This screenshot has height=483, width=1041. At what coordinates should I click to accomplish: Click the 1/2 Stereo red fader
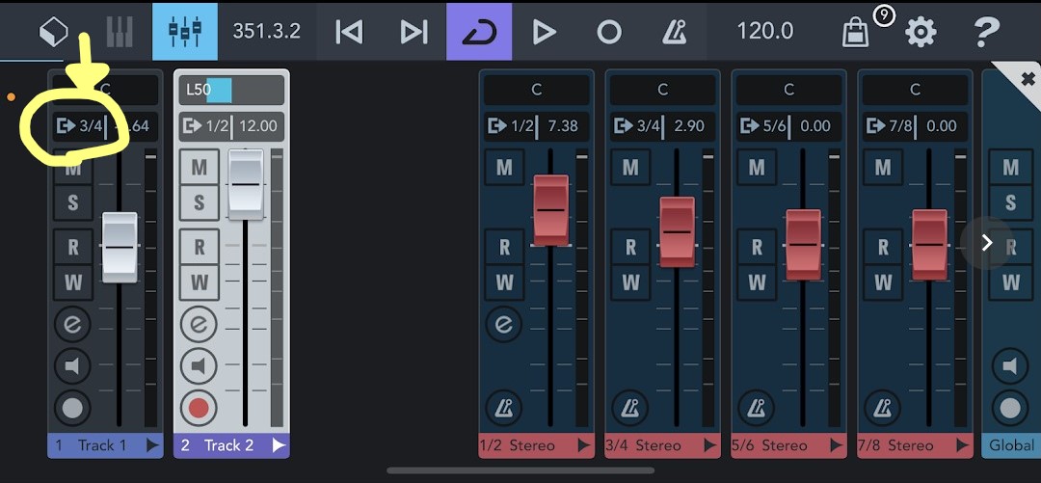[551, 210]
